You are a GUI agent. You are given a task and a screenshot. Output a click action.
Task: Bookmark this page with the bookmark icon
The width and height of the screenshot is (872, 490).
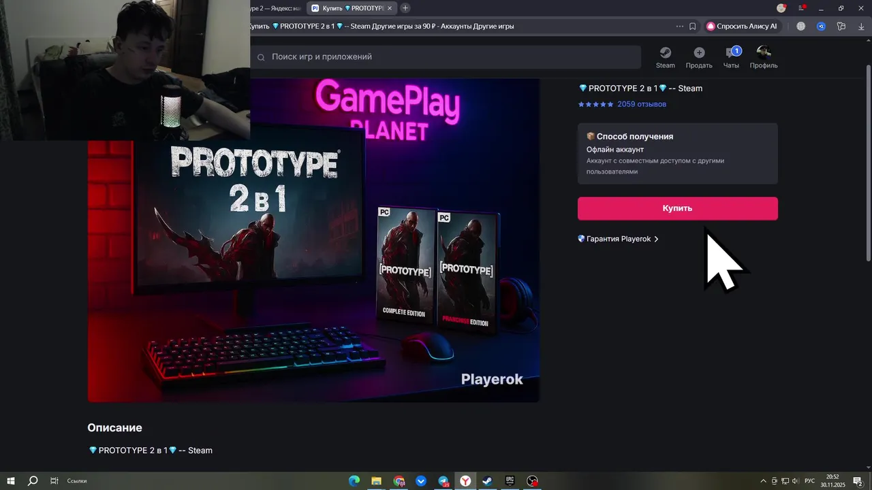(693, 26)
